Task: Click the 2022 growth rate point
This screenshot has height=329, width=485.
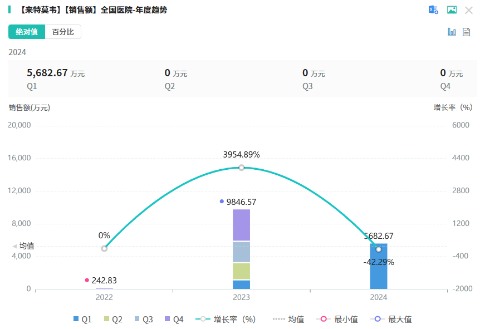Action: point(104,248)
